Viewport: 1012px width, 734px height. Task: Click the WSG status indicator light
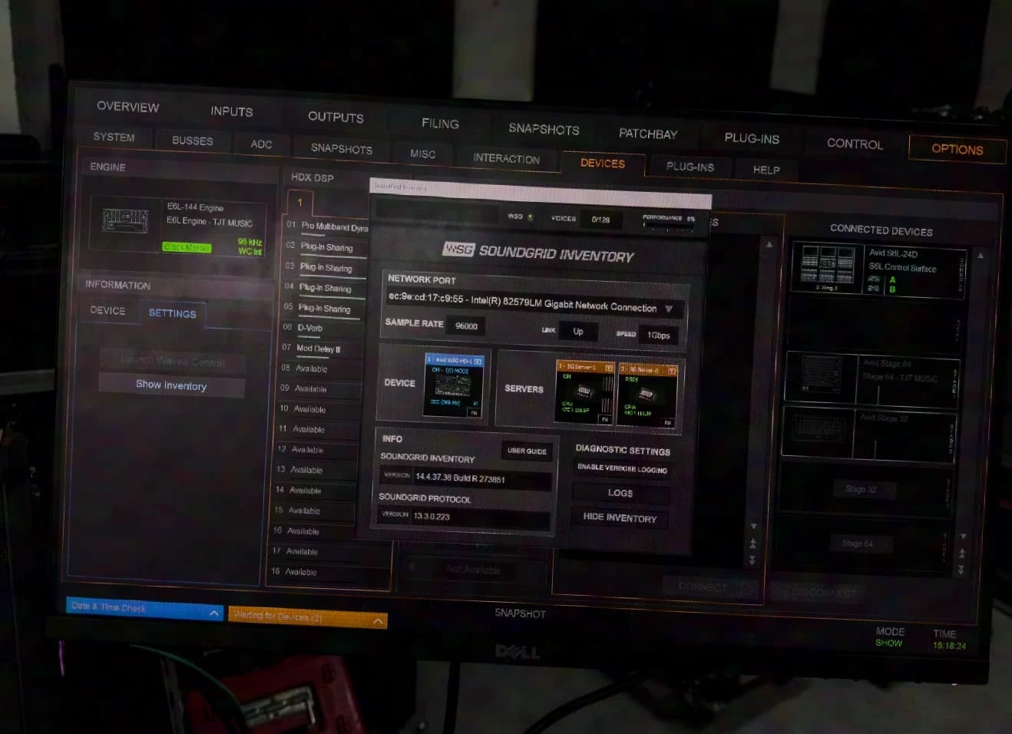point(531,217)
